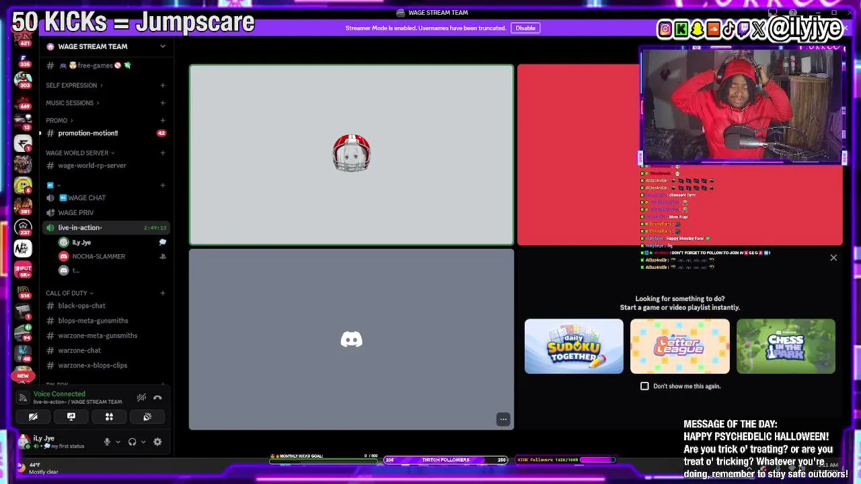Open more options on the lower video tile
This screenshot has height=484, width=861.
(x=503, y=419)
